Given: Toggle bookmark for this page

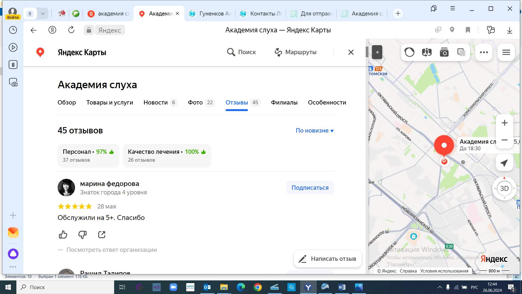Looking at the screenshot, I should 468,30.
